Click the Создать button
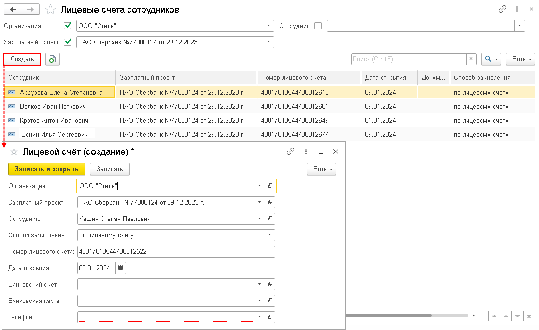 (22, 59)
